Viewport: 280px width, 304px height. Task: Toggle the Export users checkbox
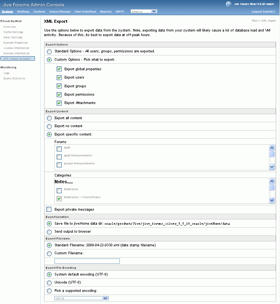click(59, 77)
